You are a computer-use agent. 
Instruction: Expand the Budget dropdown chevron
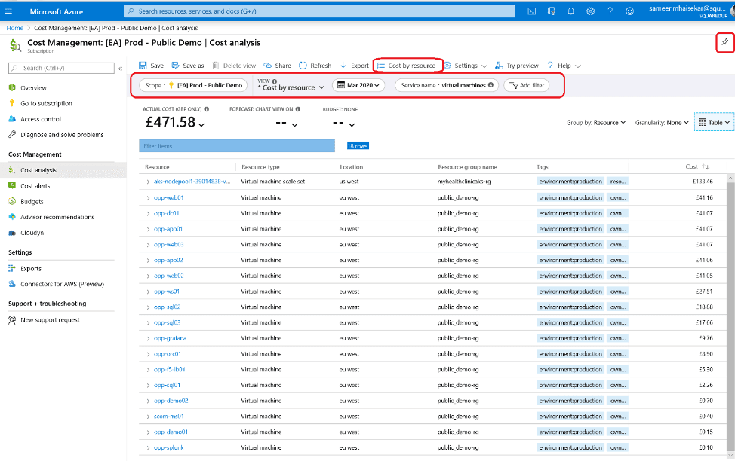(352, 124)
